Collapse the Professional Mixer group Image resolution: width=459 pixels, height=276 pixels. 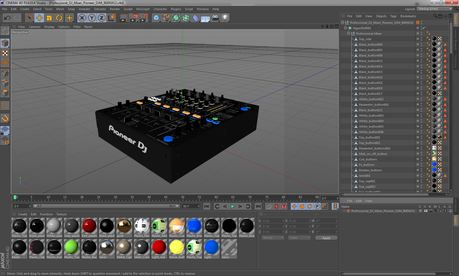349,33
